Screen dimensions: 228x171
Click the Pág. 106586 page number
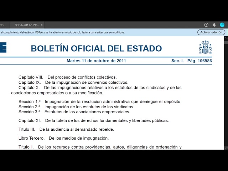pos(199,61)
